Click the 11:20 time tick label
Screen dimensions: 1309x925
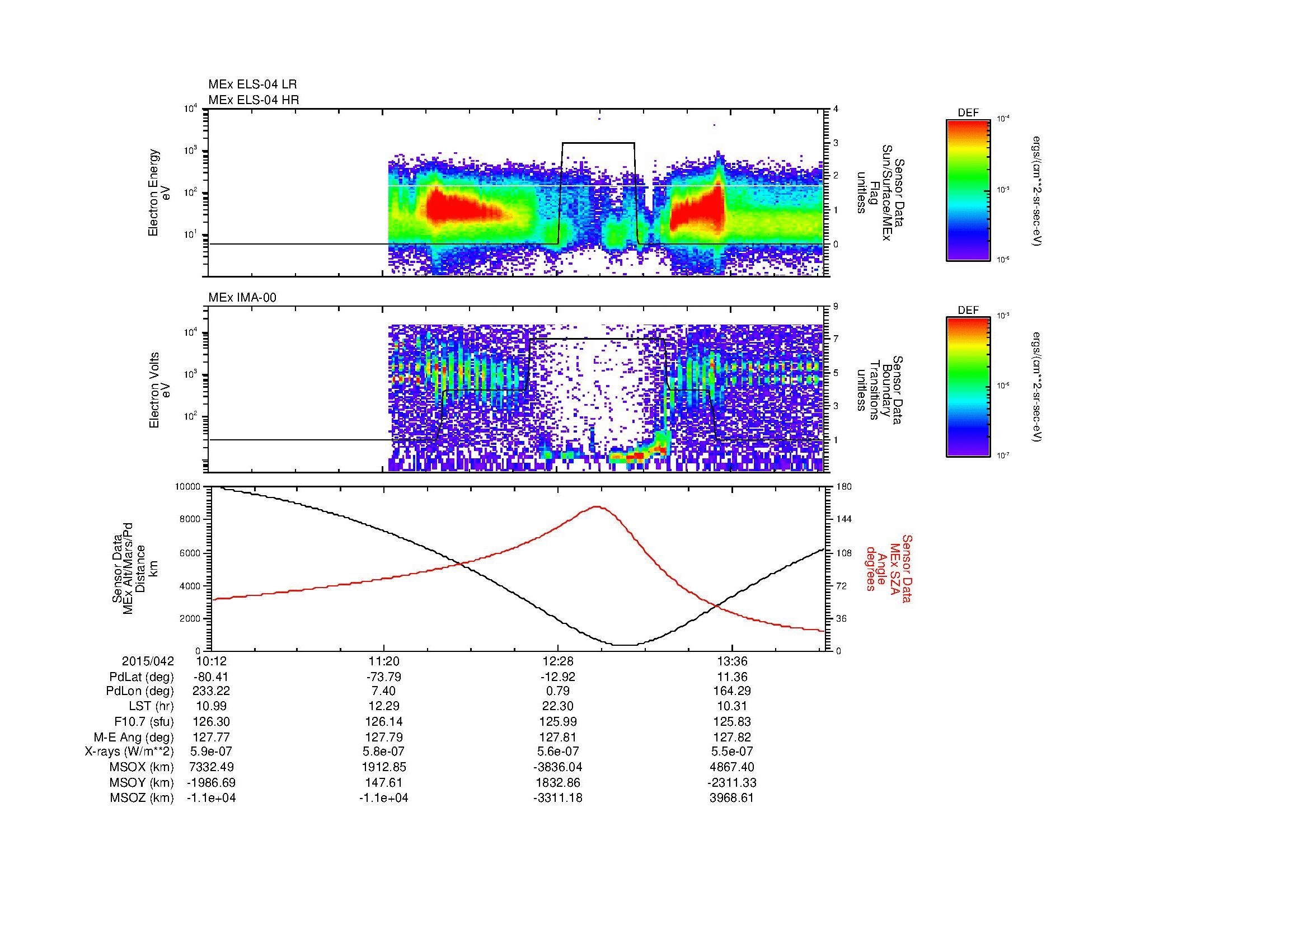point(384,661)
